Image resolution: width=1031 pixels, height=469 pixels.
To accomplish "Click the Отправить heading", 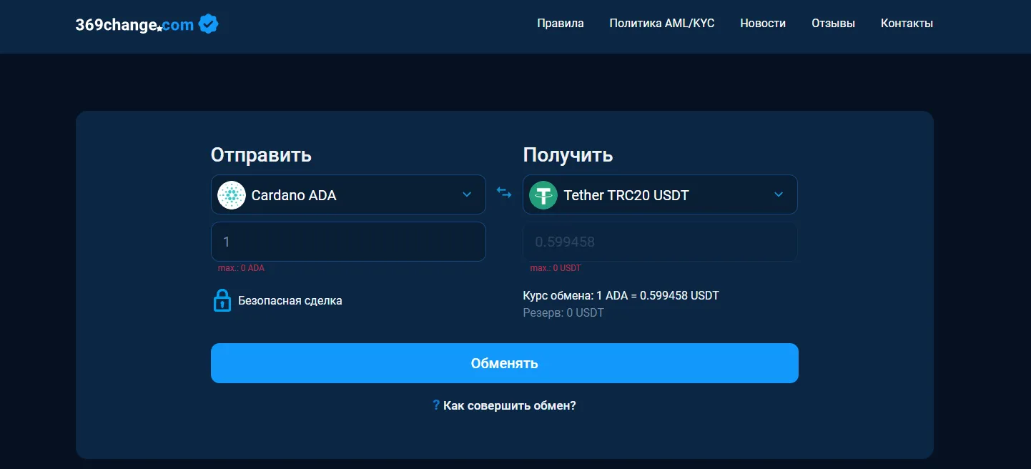I will coord(261,155).
